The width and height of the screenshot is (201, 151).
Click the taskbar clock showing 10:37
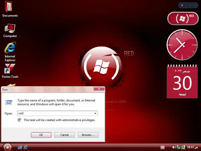[192, 147]
